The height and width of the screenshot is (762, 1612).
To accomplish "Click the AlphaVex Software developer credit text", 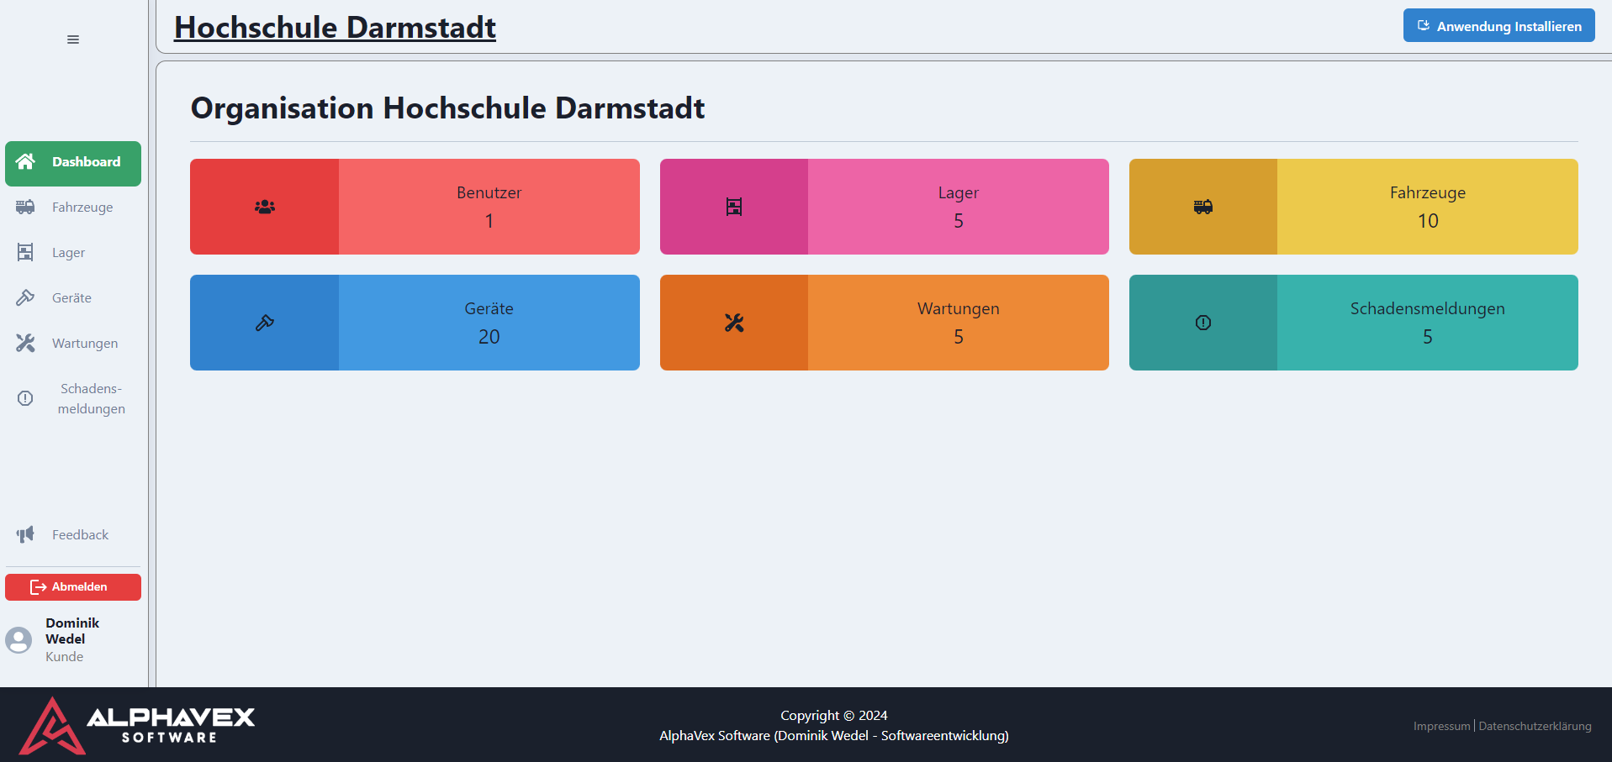I will click(833, 736).
